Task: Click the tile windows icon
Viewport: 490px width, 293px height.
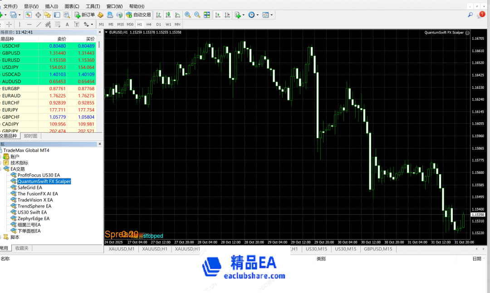Action: pyautogui.click(x=207, y=15)
